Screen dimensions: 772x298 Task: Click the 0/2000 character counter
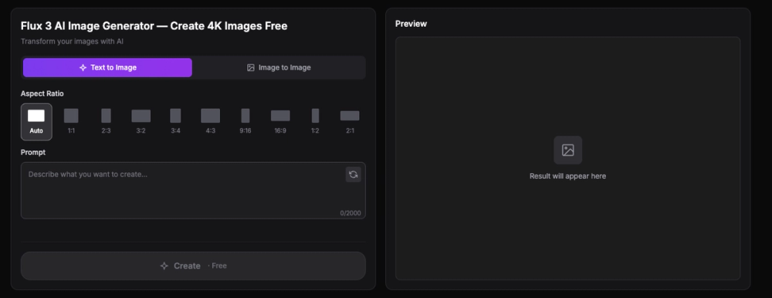(x=350, y=213)
